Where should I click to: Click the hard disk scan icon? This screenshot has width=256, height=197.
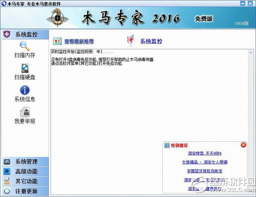(x=25, y=68)
